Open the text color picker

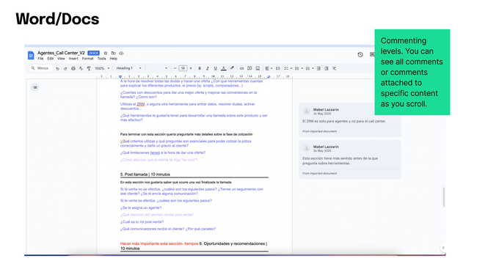(224, 69)
